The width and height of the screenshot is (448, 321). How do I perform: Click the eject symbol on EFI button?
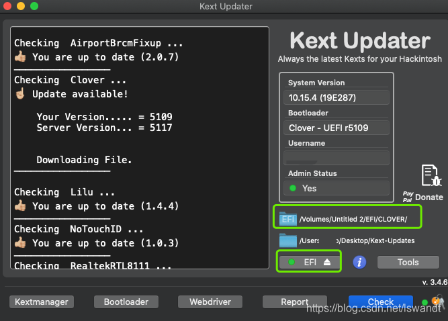point(327,262)
